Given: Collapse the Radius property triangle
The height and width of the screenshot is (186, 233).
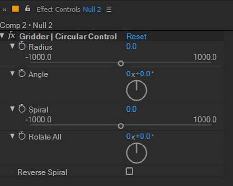Looking at the screenshot, I should pos(12,46).
